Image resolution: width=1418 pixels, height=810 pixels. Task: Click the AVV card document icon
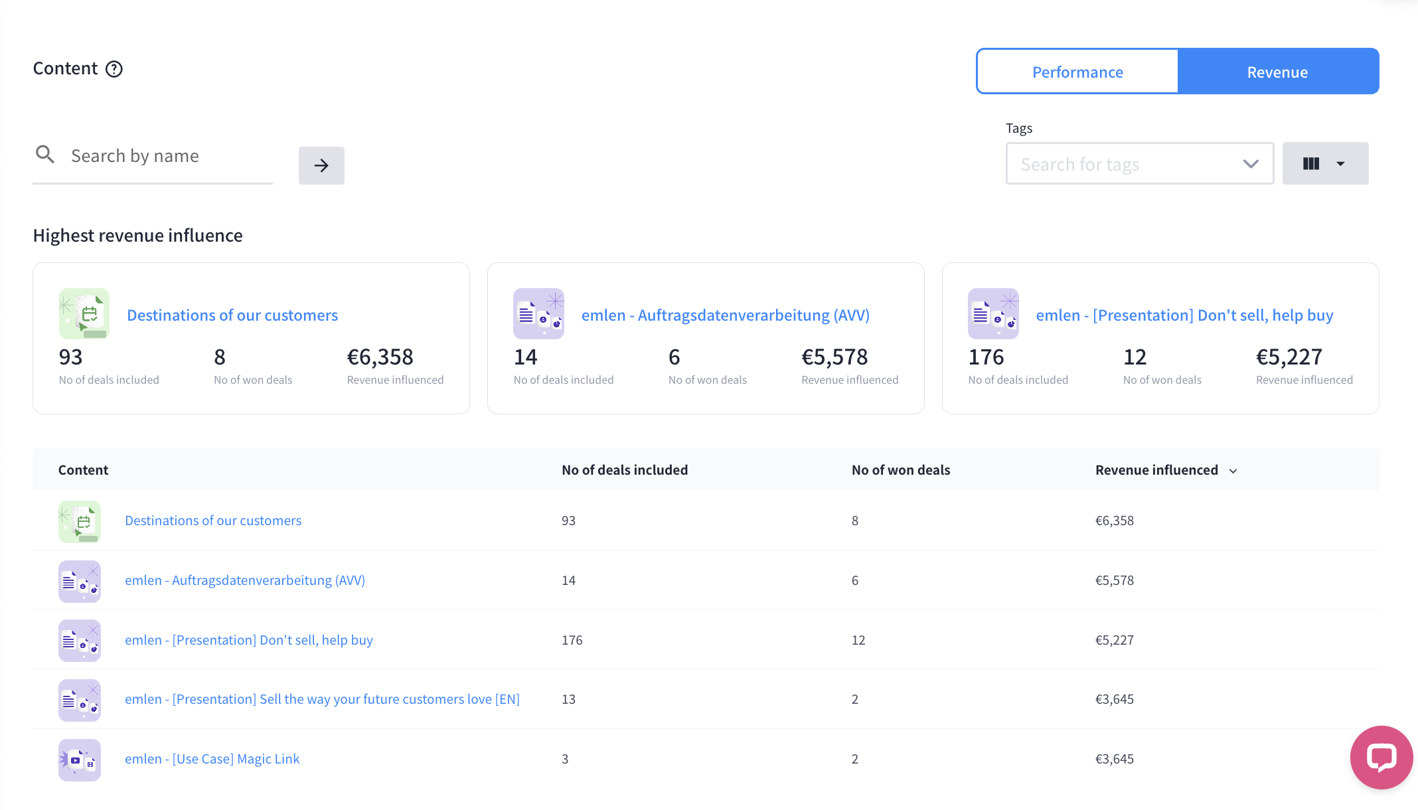[x=538, y=313]
